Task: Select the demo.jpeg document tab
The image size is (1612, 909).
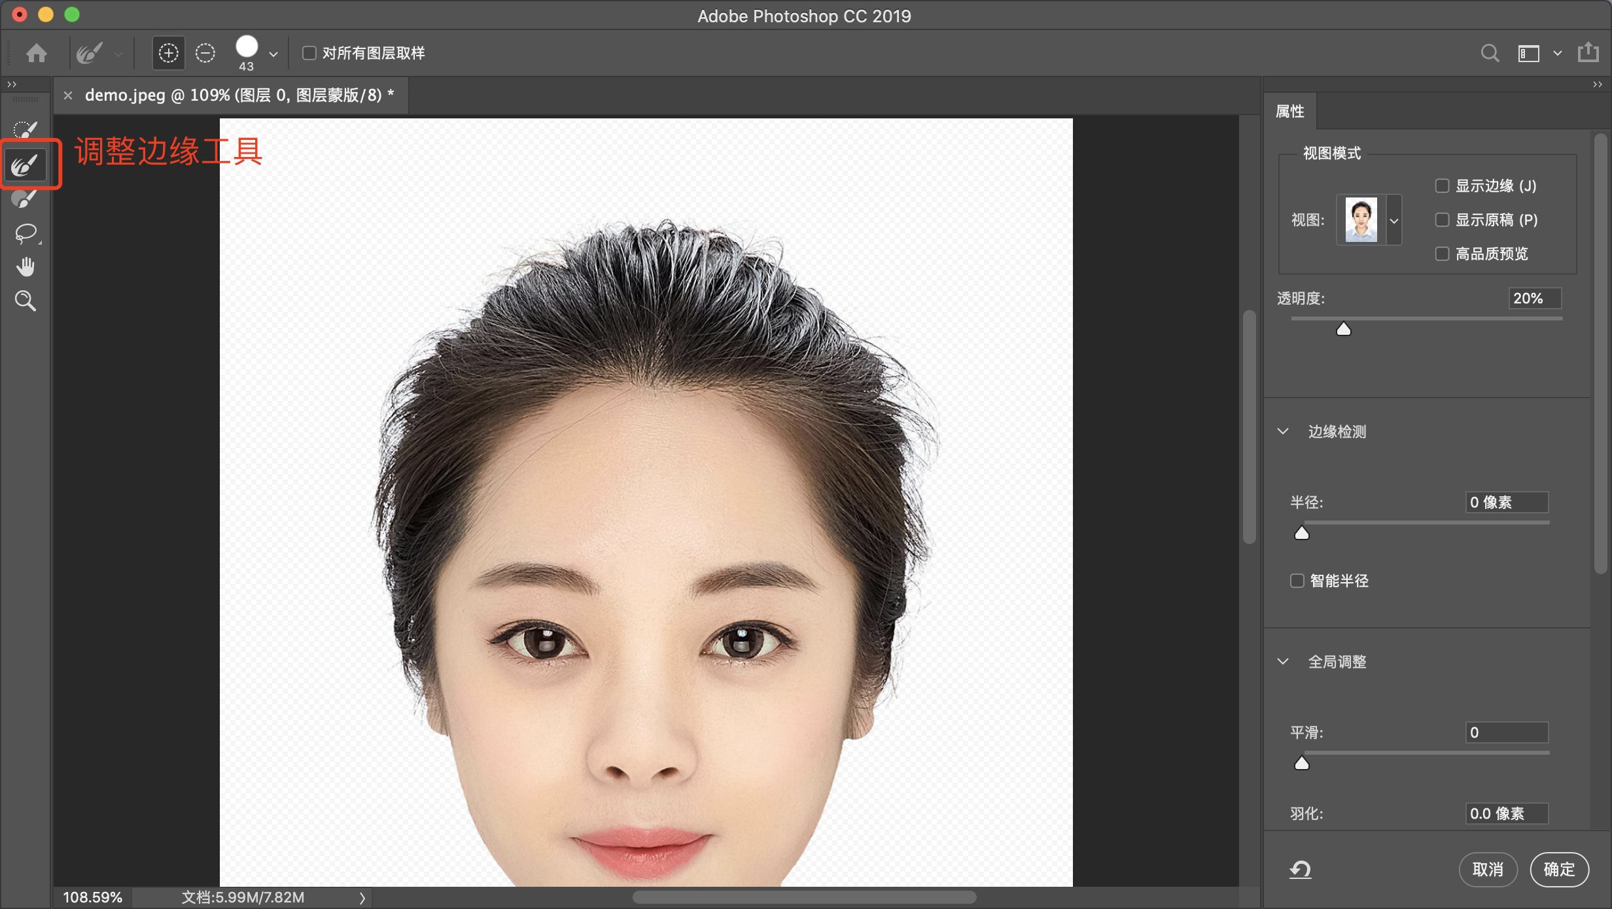Action: coord(239,95)
